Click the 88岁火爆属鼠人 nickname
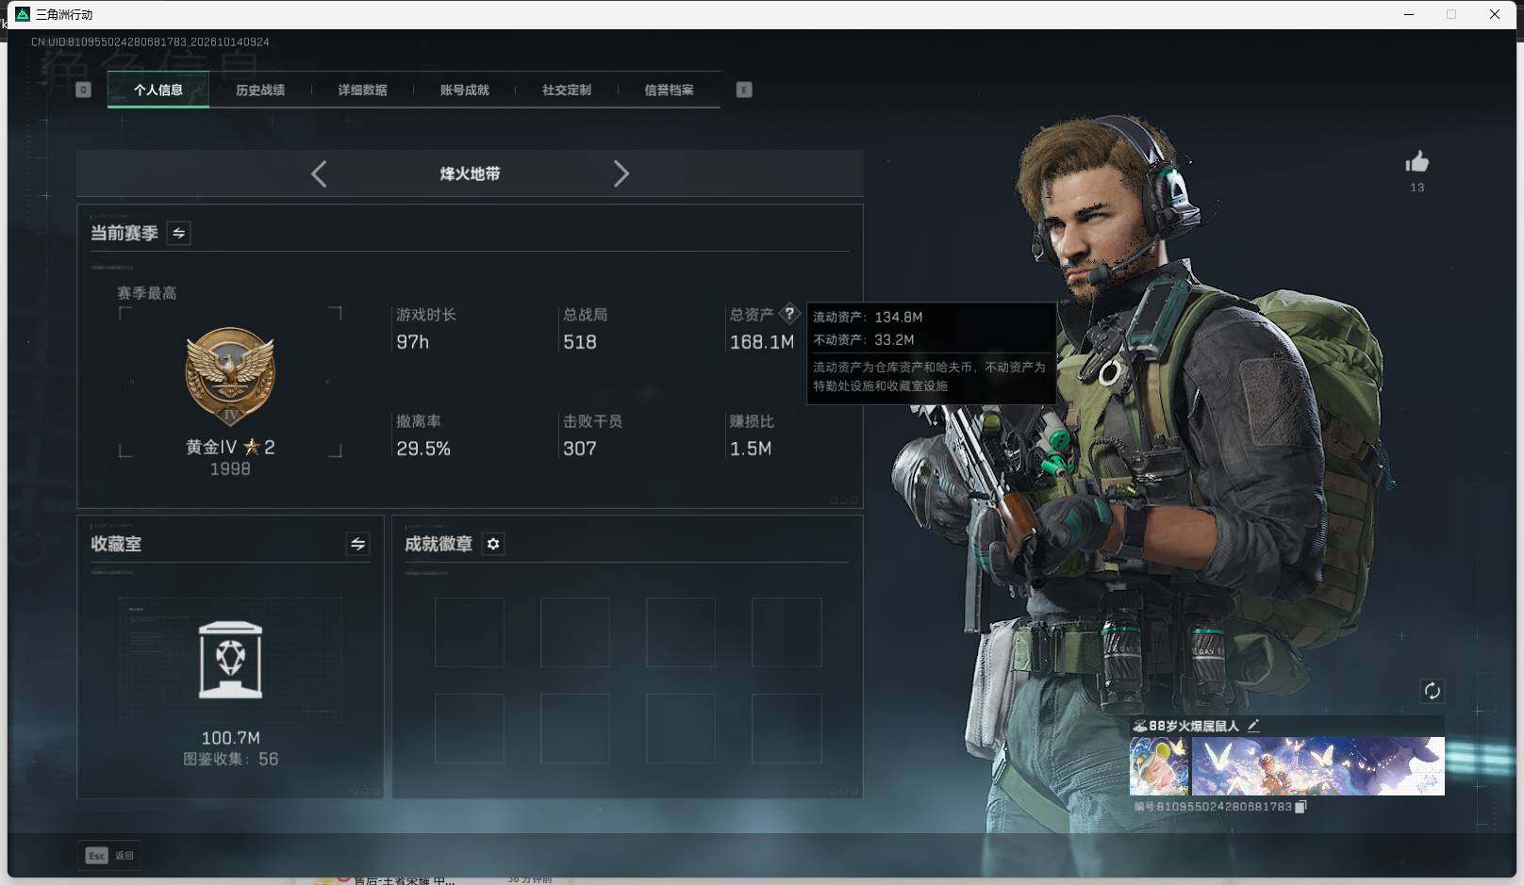Image resolution: width=1524 pixels, height=885 pixels. pyautogui.click(x=1194, y=726)
